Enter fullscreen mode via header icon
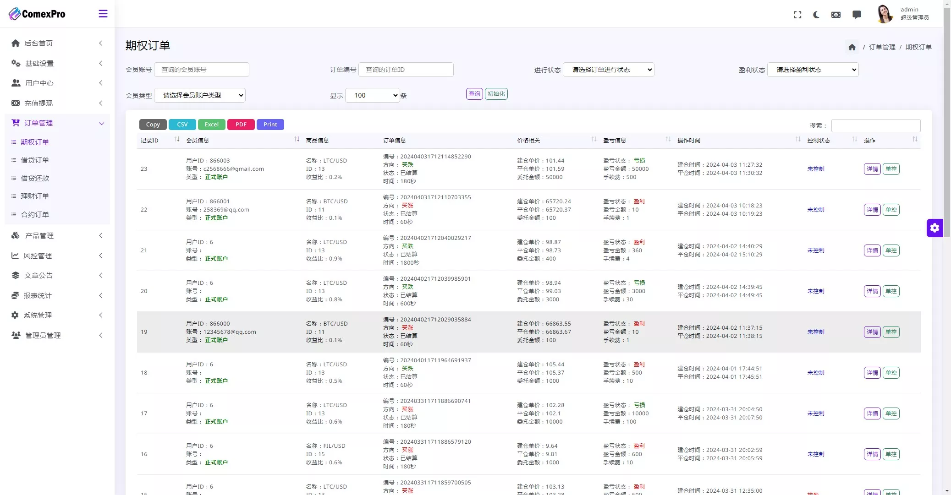Screen dimensions: 951x495 [797, 15]
